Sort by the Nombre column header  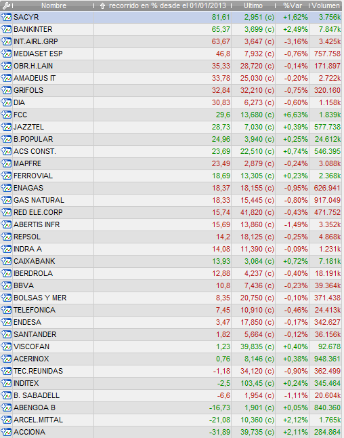(53, 5)
